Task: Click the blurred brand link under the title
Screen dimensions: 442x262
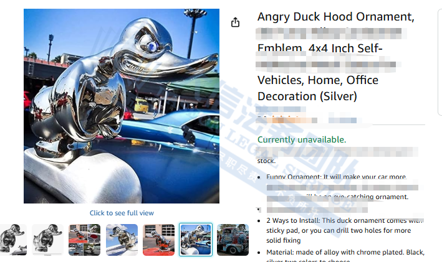Action: 281,109
